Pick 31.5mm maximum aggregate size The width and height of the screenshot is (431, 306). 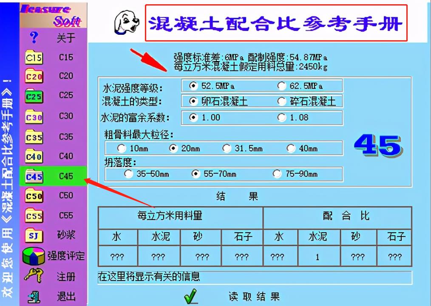click(227, 148)
